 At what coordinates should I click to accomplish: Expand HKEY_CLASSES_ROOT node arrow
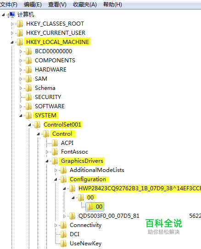pyautogui.click(x=12, y=24)
